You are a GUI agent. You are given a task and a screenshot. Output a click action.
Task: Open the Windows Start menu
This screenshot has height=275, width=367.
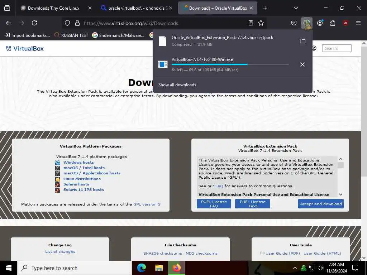9,268
